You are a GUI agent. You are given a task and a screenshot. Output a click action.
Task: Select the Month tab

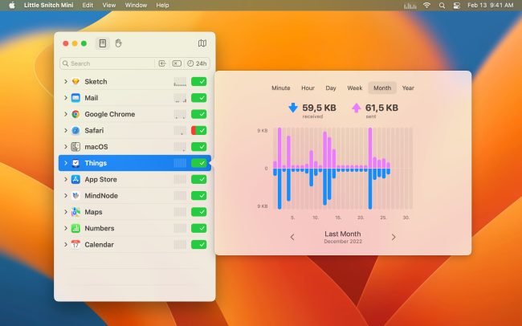382,88
